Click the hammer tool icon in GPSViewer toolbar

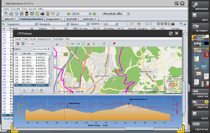pyautogui.click(x=94, y=44)
